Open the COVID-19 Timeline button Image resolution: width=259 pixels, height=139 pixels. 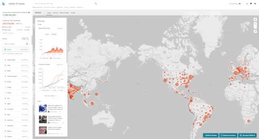tap(211, 135)
